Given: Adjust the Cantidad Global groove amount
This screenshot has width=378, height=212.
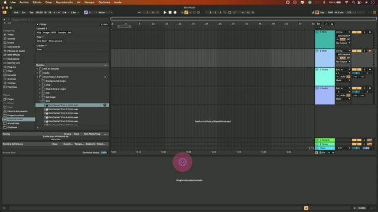Looking at the screenshot, I should (104, 153).
